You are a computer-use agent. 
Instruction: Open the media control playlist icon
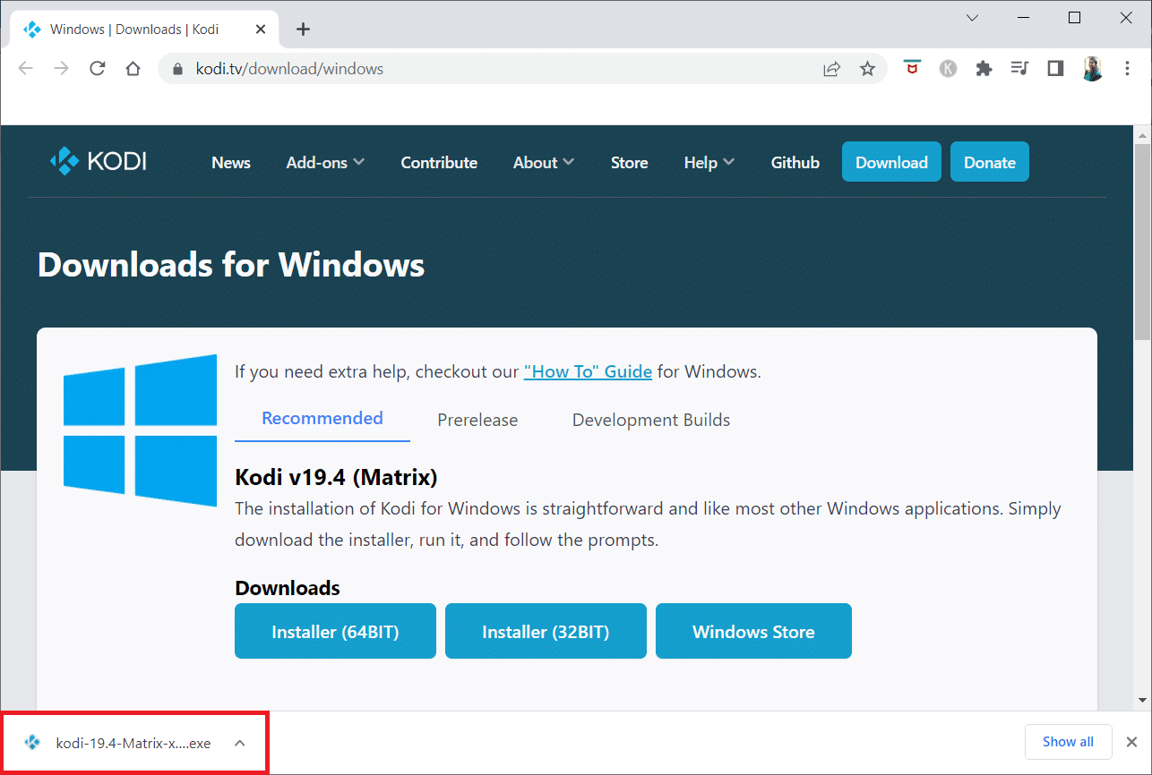(1019, 69)
